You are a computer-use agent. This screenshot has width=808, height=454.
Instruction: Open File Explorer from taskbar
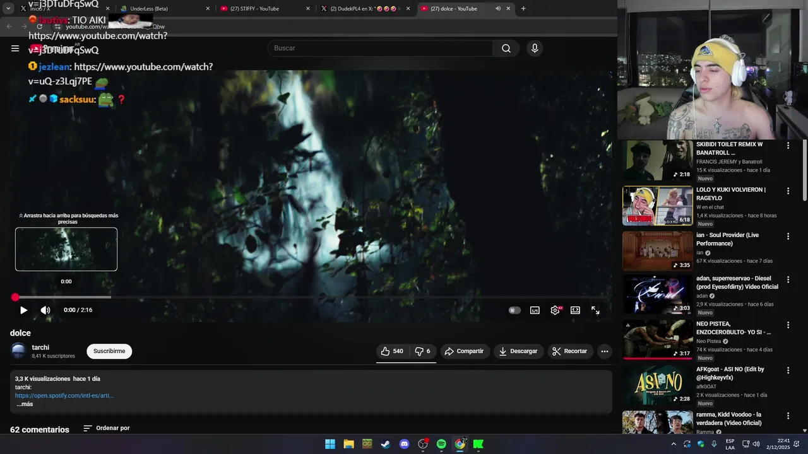[x=348, y=445]
